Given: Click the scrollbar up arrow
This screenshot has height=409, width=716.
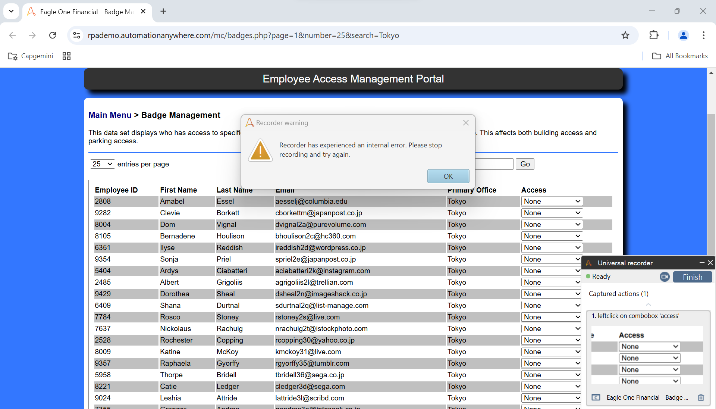Looking at the screenshot, I should click(711, 73).
